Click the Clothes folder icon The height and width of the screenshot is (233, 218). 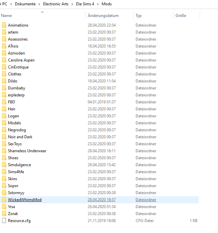point(4,74)
